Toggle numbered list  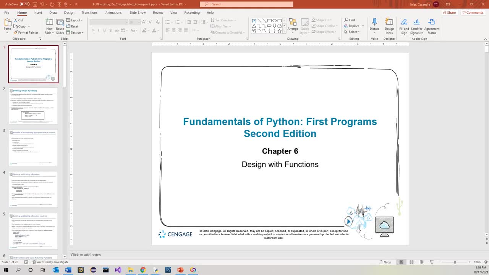176,22
